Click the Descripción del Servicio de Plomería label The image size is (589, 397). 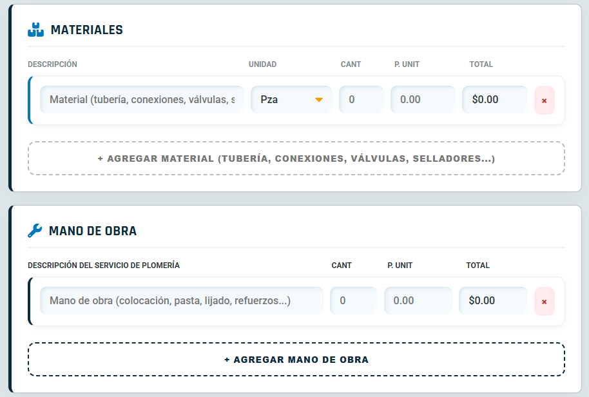104,266
